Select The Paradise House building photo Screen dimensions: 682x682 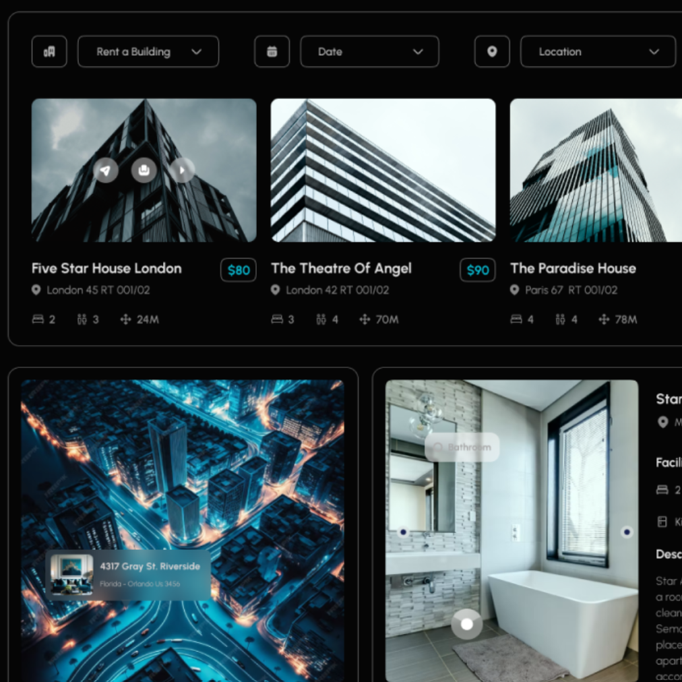tap(596, 170)
